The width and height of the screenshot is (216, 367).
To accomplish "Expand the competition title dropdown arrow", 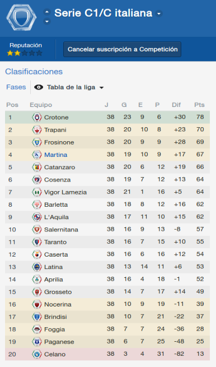I will tap(159, 13).
